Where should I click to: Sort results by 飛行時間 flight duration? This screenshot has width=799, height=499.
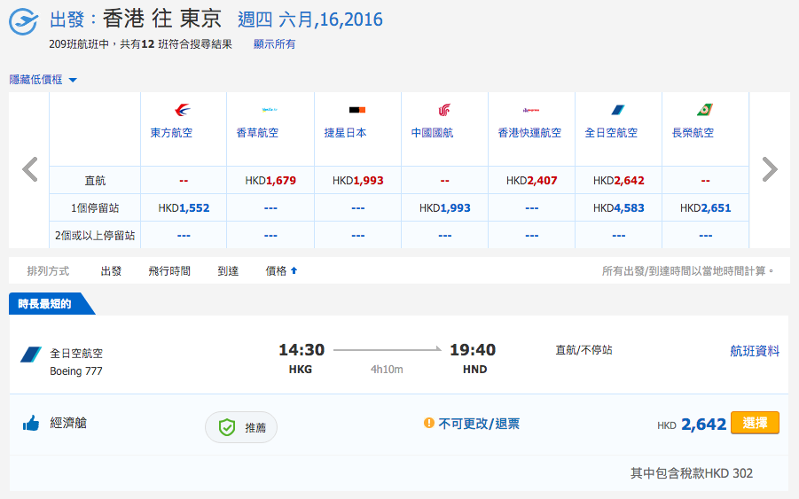pos(169,271)
